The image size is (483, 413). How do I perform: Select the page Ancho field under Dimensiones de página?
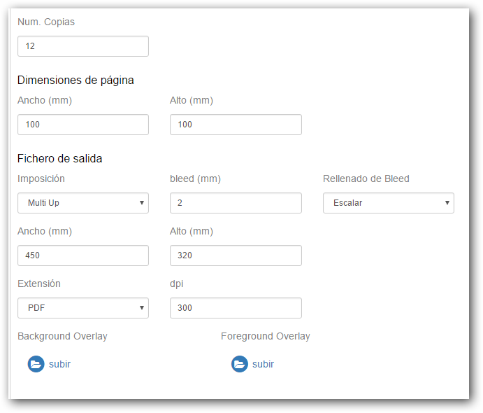83,125
